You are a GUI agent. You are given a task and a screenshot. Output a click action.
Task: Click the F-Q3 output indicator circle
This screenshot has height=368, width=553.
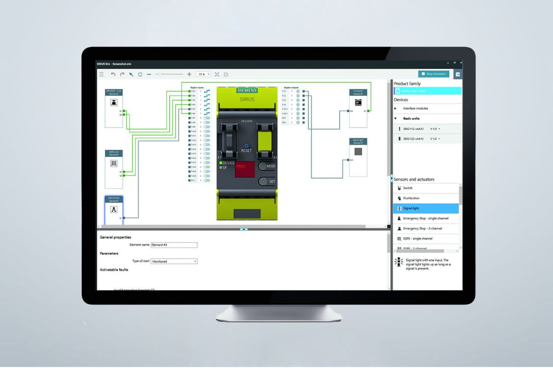(298, 100)
